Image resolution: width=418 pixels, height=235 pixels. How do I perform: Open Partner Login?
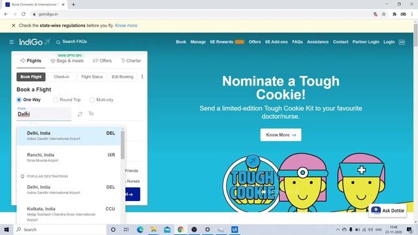(x=366, y=42)
